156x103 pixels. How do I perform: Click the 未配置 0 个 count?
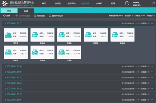pos(151,16)
